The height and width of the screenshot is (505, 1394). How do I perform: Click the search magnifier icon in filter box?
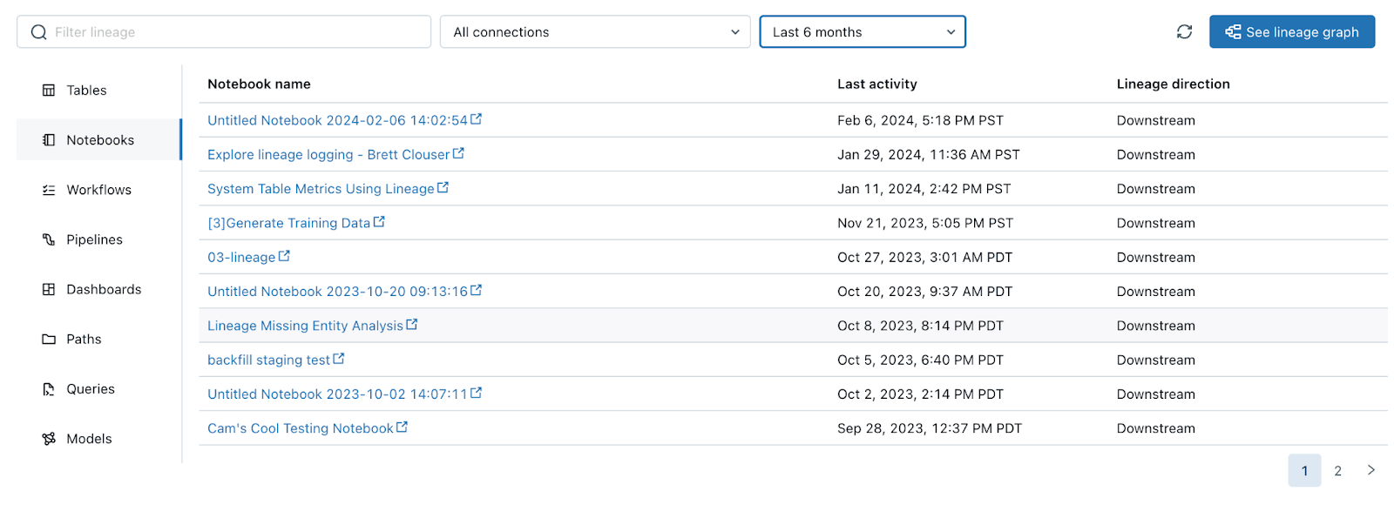pyautogui.click(x=38, y=32)
